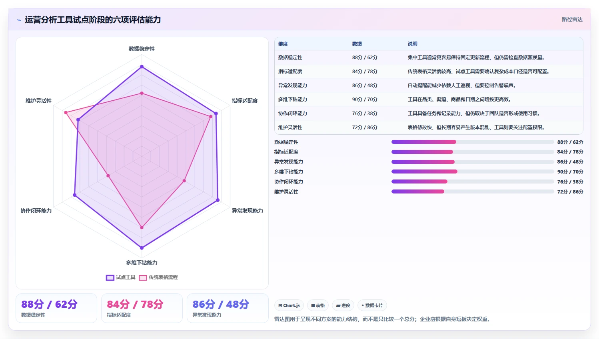Click the 数据稳定性 radar axis label
The width and height of the screenshot is (599, 339).
pyautogui.click(x=142, y=49)
